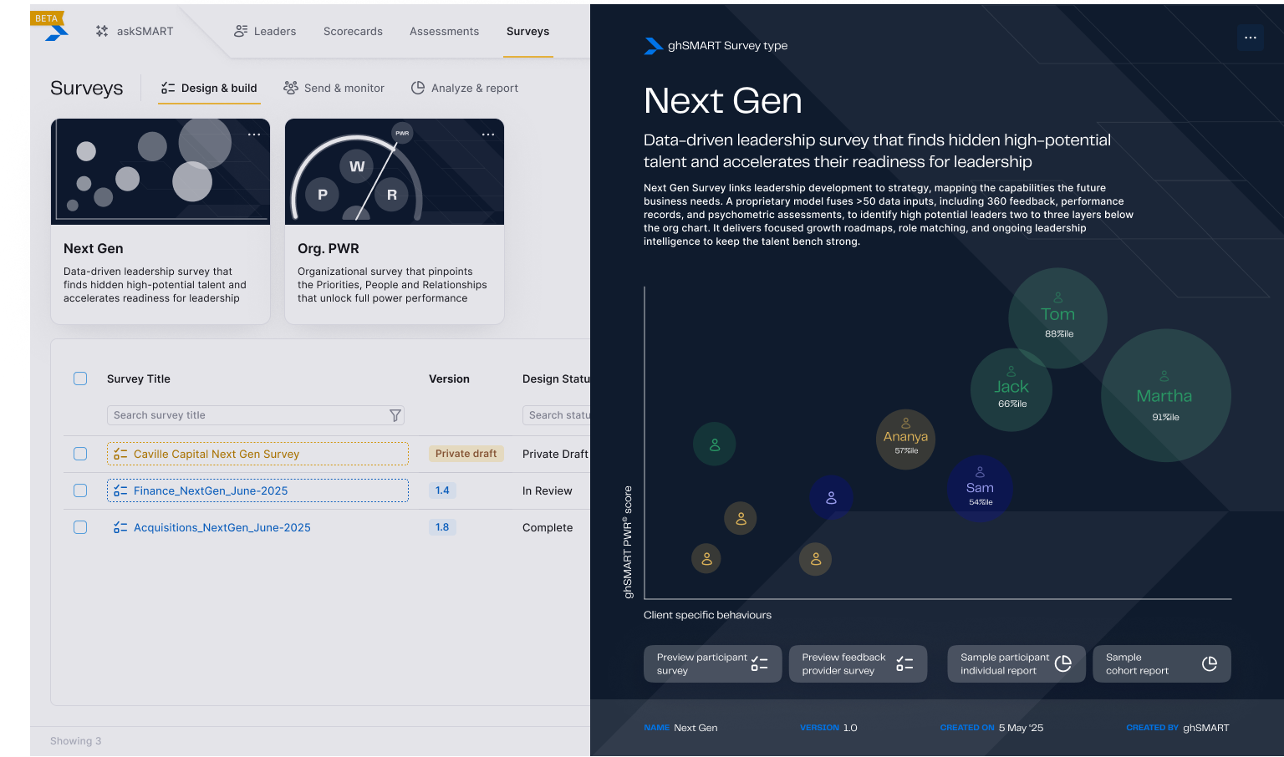Click Jack's 66%ile bubble

pos(1011,390)
